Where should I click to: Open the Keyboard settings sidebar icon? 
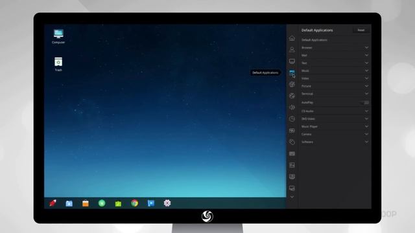(x=292, y=153)
